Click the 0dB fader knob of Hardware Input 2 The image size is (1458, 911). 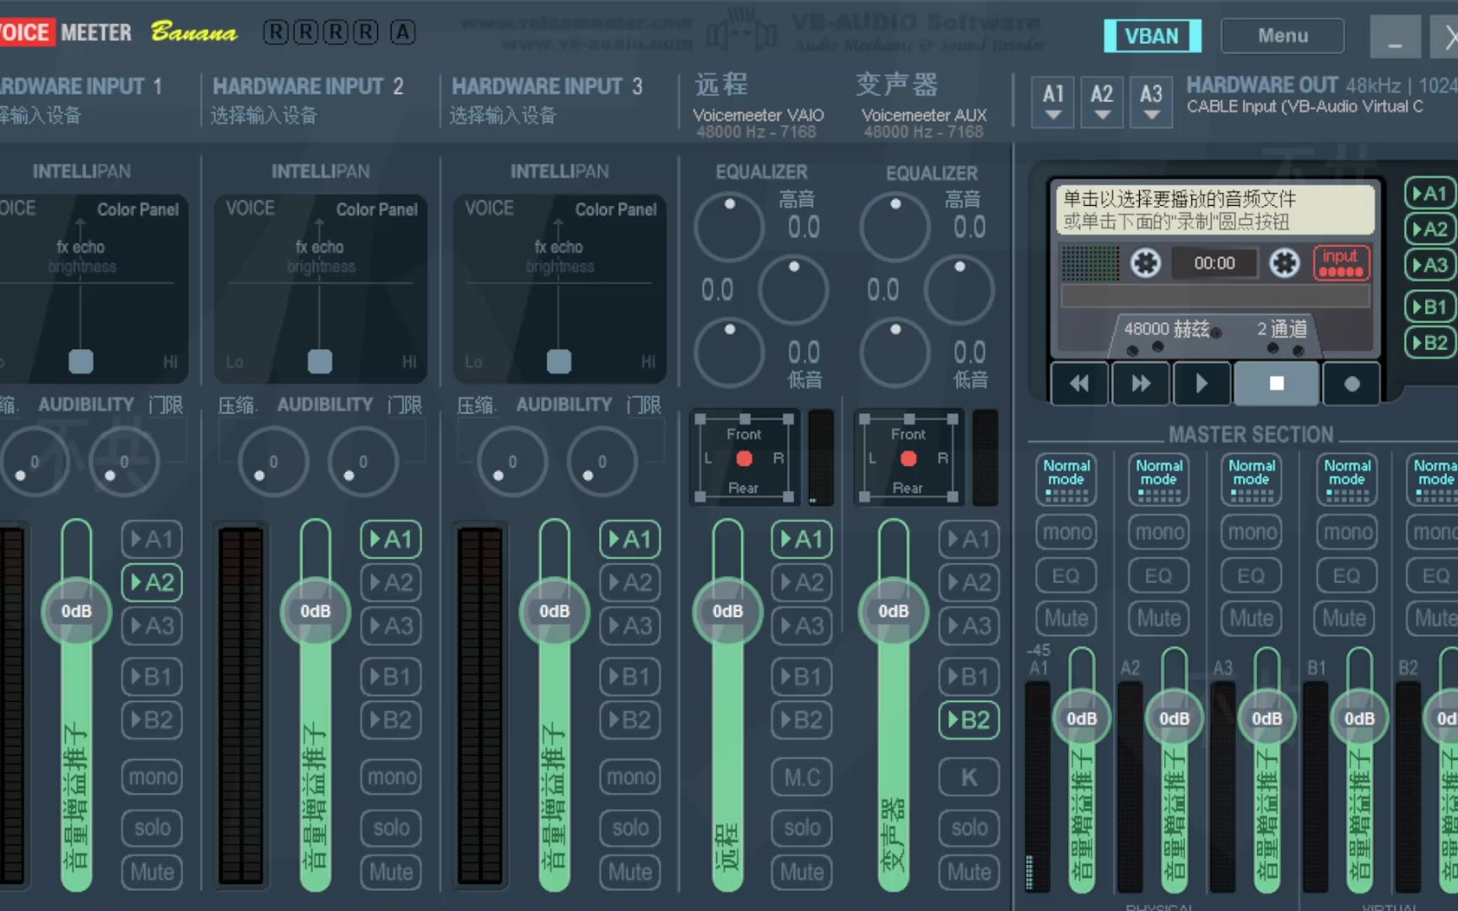[316, 611]
